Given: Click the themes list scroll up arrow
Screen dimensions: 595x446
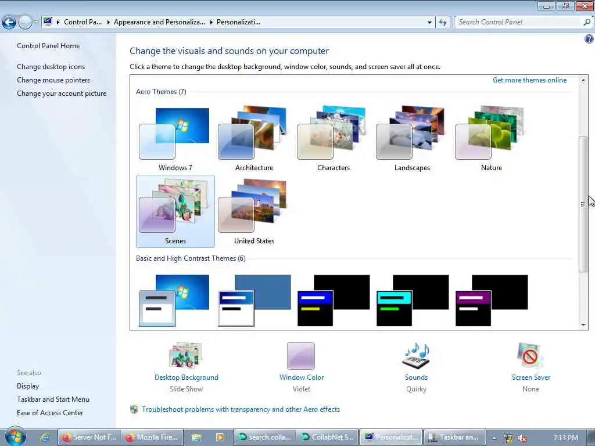Looking at the screenshot, I should 583,80.
